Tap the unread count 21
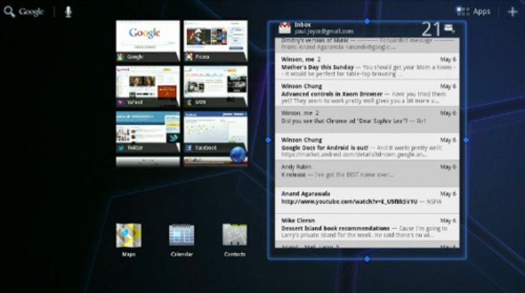 [431, 29]
